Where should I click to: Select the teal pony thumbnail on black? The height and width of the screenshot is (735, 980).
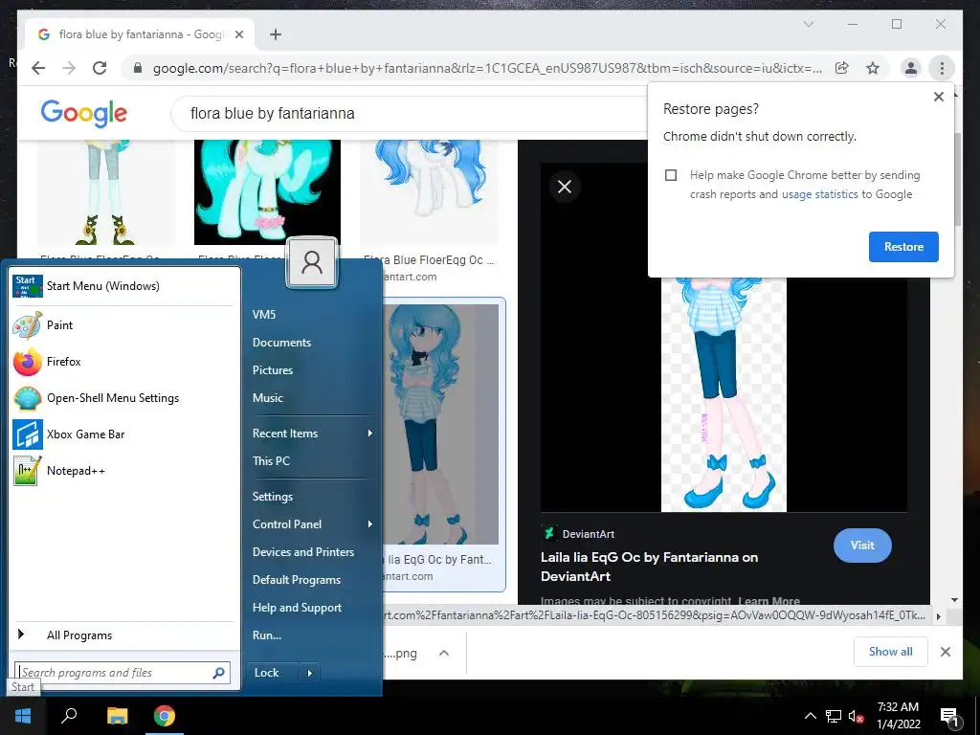pyautogui.click(x=267, y=191)
